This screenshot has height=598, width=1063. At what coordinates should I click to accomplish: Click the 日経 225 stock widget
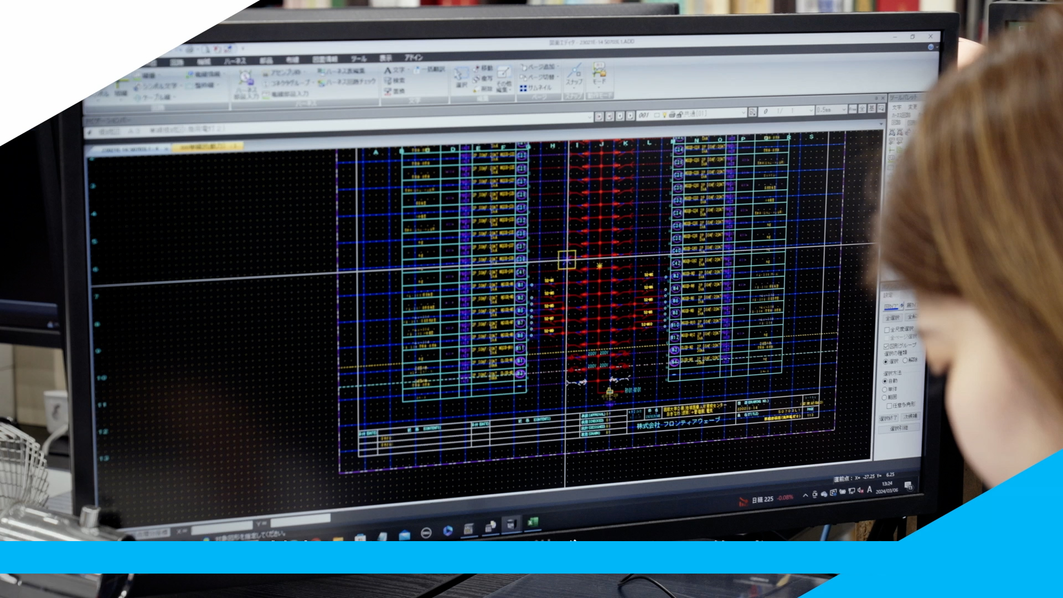[766, 499]
